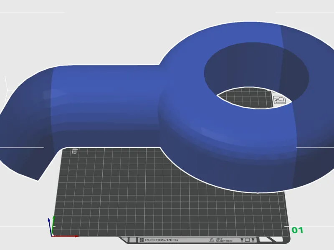Click the blue Z axis arrow

[49, 227]
